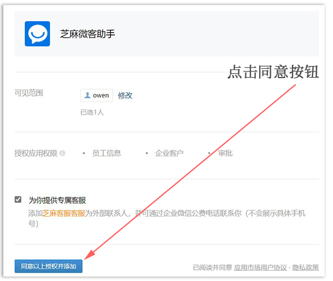
Task: Click the 企业客户 permission item
Action: coord(169,153)
